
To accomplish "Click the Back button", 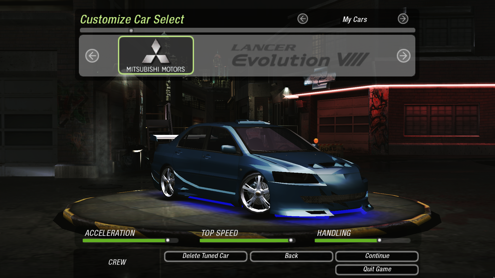I will click(291, 256).
